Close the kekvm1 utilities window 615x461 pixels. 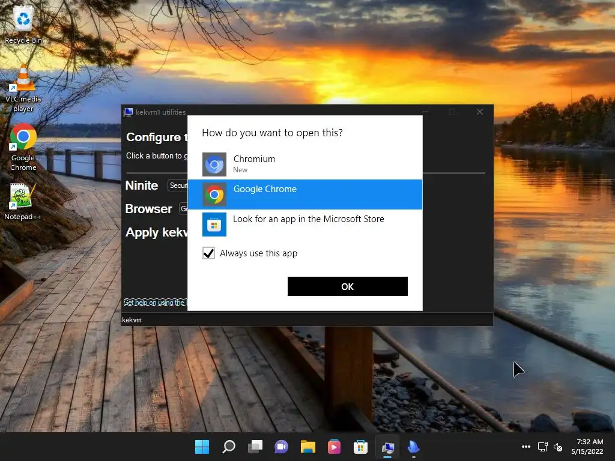click(479, 112)
